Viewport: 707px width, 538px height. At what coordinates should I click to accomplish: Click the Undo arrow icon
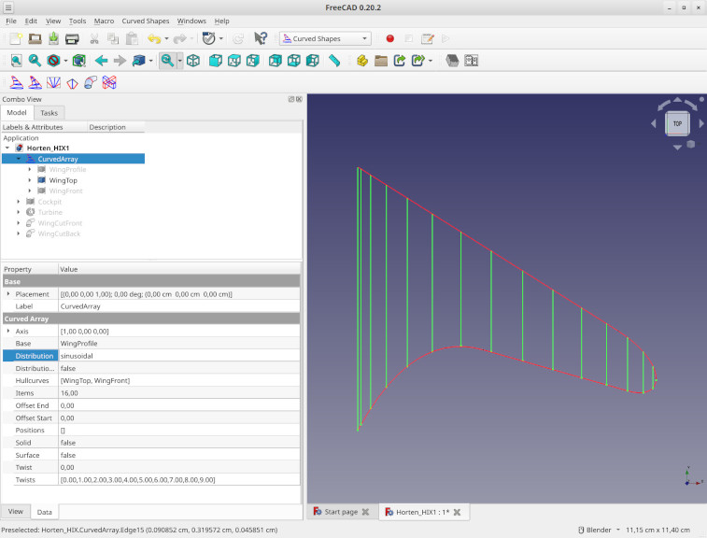(154, 39)
